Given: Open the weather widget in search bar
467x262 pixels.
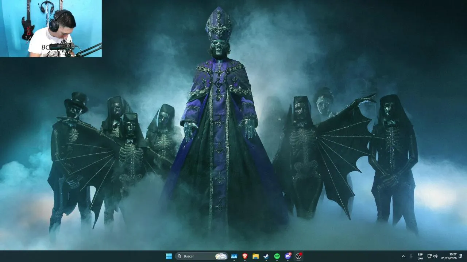Looking at the screenshot, I should click(221, 256).
